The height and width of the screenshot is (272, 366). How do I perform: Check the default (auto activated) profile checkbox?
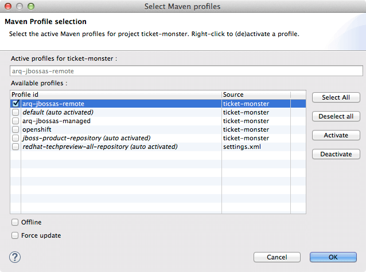[x=15, y=112]
